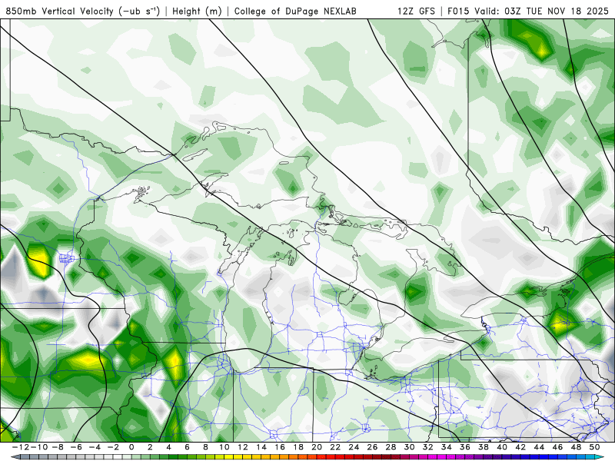Click the '8' color scale label
Viewport: 615px width, 461px height.
(205, 447)
